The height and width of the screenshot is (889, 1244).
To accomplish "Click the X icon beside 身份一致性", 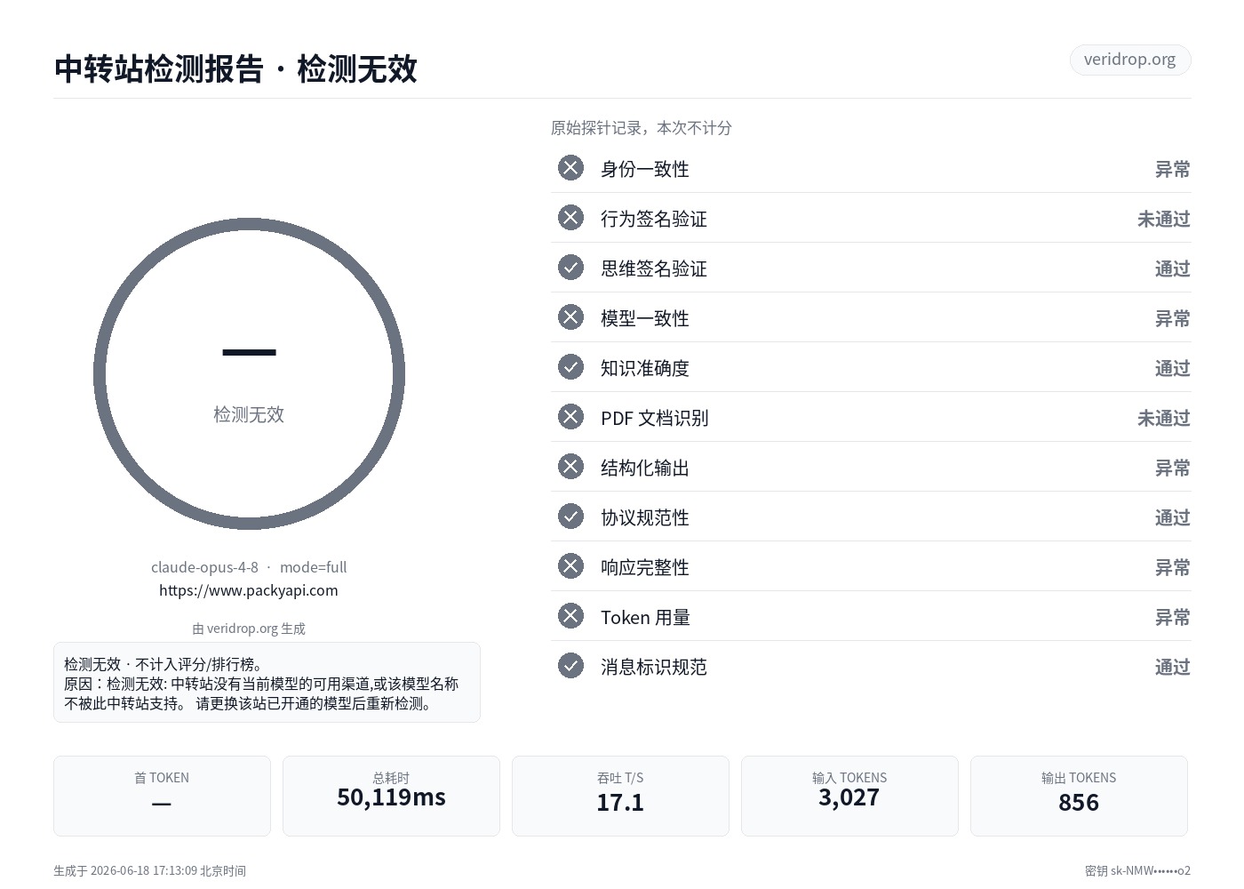I will [570, 168].
